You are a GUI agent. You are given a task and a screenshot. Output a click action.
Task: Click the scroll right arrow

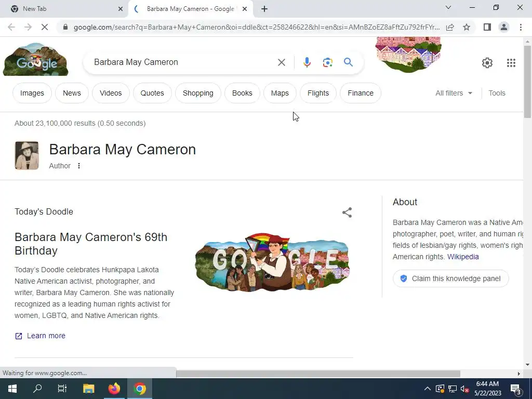(x=518, y=374)
